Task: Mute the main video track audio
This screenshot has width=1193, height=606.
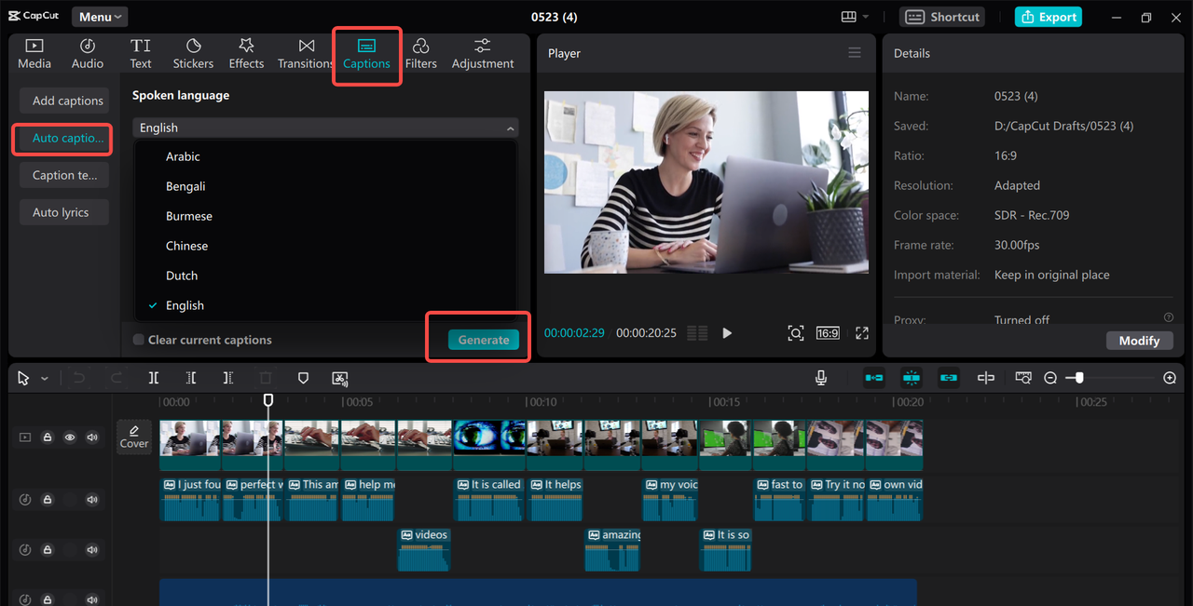Action: (x=92, y=438)
